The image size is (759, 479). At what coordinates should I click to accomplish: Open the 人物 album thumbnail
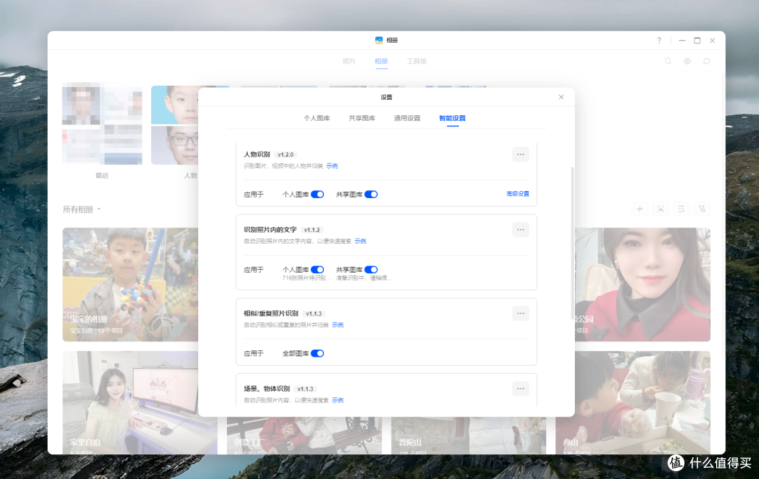point(175,125)
